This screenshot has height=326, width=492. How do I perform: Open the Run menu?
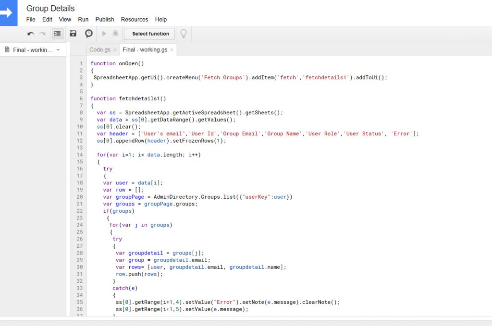83,20
